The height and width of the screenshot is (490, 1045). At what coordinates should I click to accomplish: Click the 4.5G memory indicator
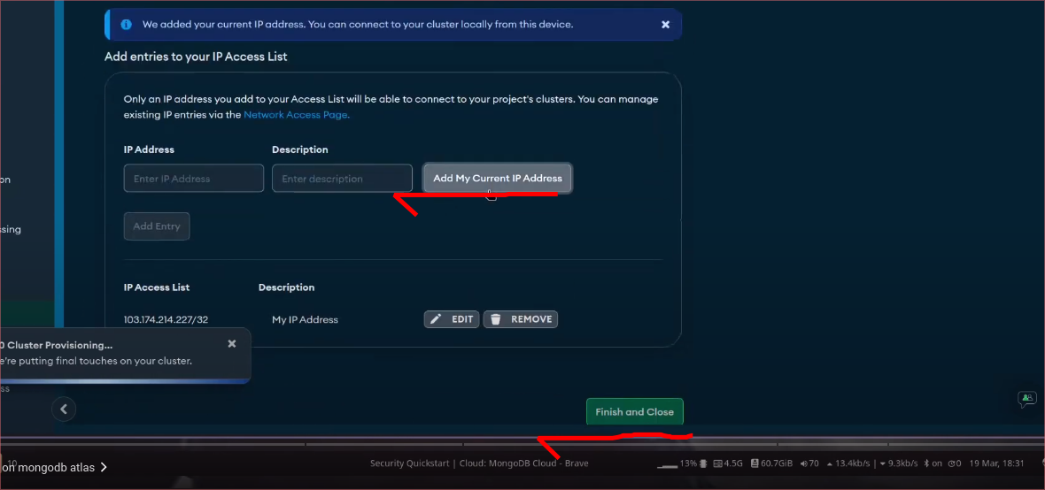click(728, 463)
